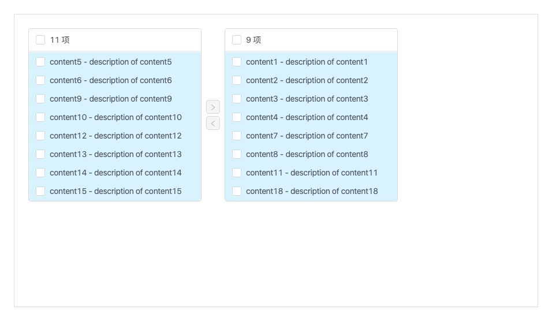The height and width of the screenshot is (321, 552).
Task: Check the content1 checkbox
Action: click(x=237, y=62)
